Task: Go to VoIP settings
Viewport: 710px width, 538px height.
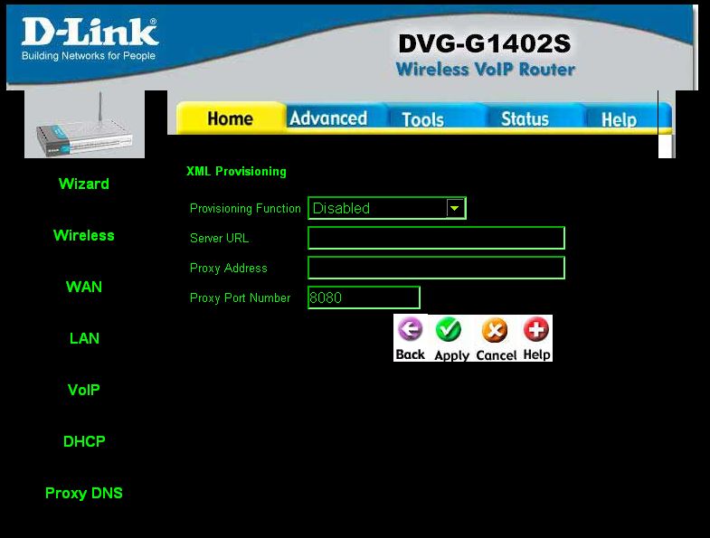Action: [x=84, y=390]
